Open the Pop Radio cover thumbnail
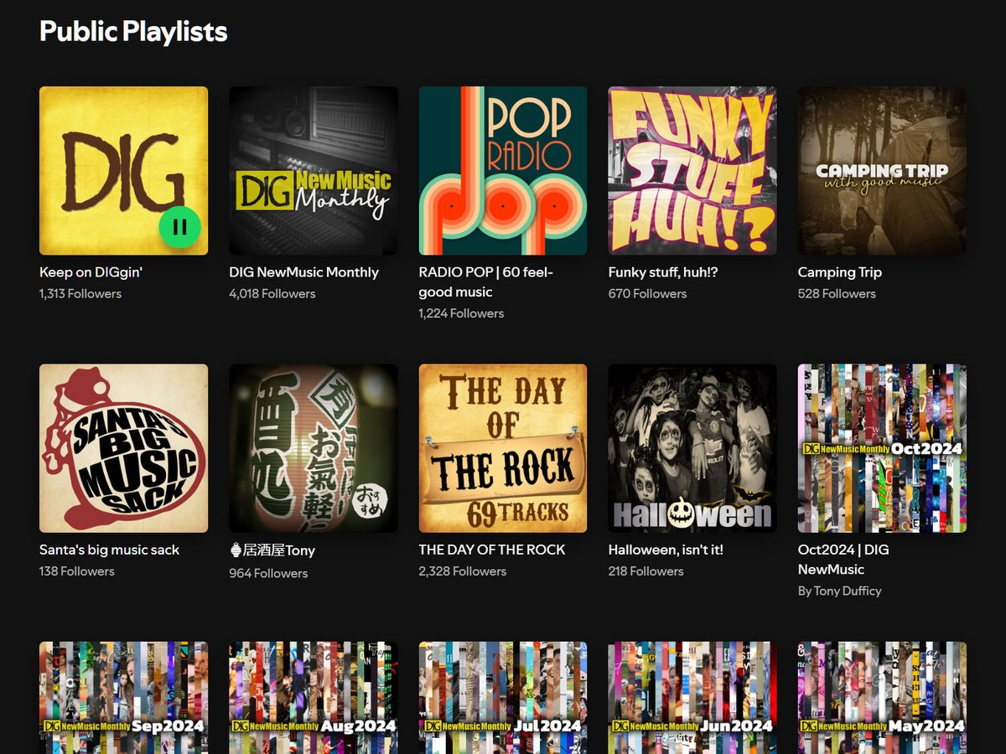1006x754 pixels. (x=503, y=171)
